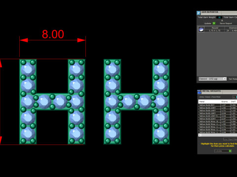The image size is (237, 177).
Task: Click the Update label in Gem Reporter
Action: 208,23
